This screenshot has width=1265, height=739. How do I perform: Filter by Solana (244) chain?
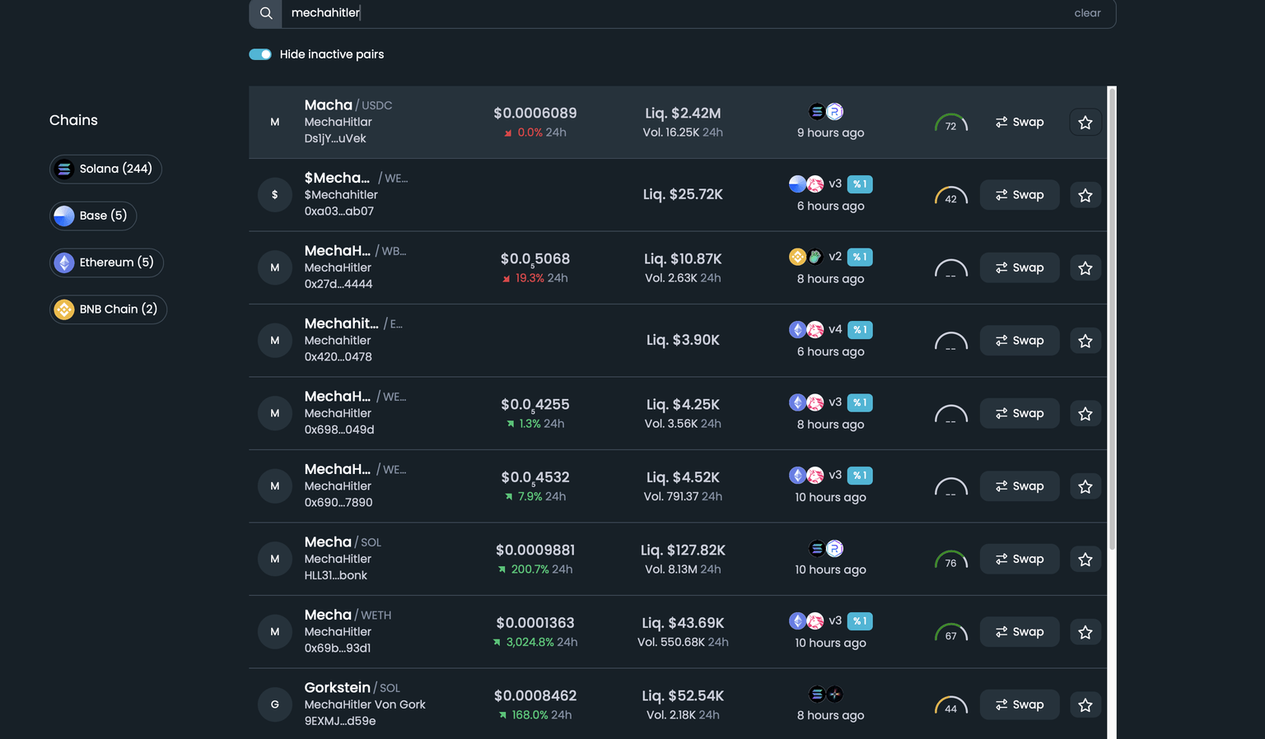(105, 170)
